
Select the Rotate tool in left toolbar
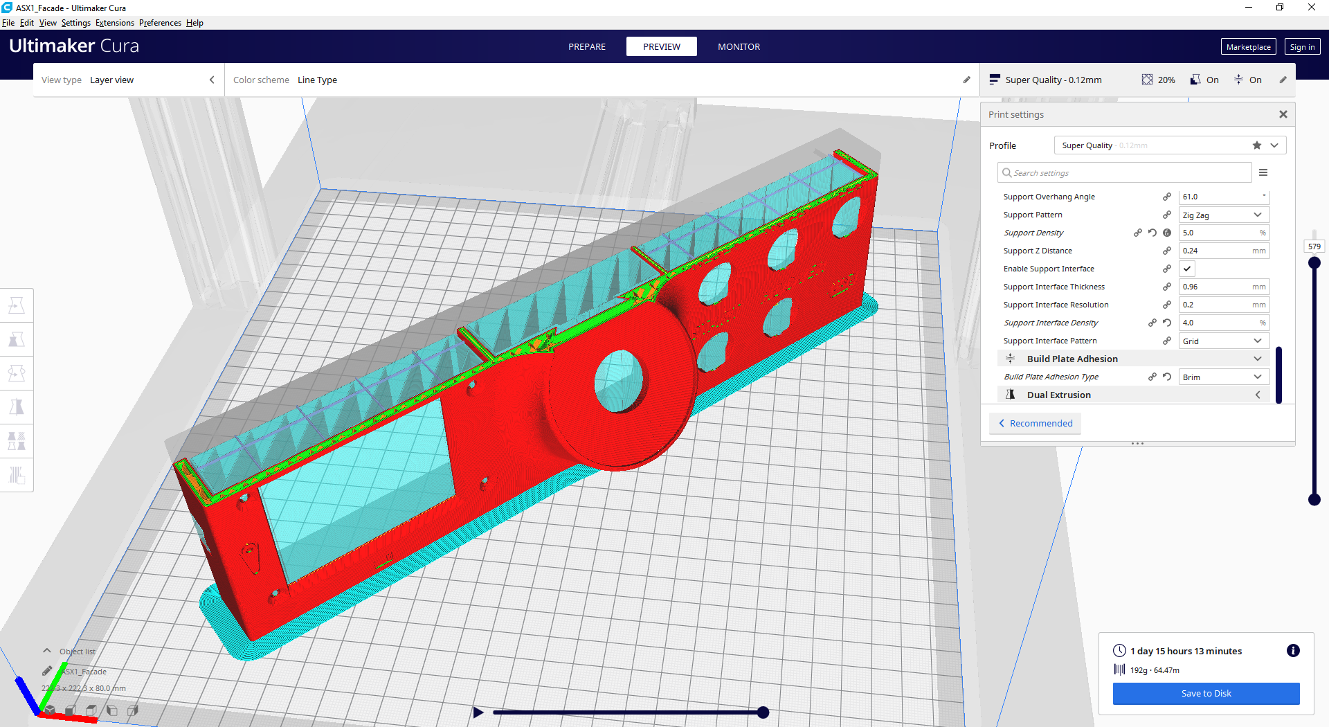17,373
